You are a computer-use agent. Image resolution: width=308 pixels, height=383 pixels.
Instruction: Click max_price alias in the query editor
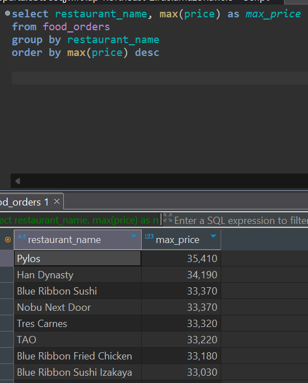273,14
